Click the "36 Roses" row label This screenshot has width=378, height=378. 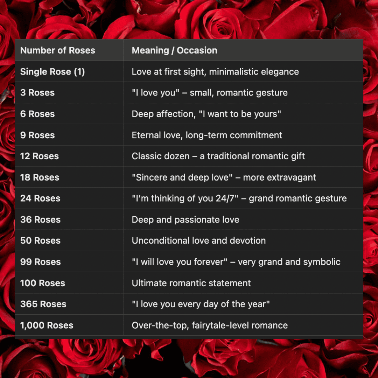40,220
